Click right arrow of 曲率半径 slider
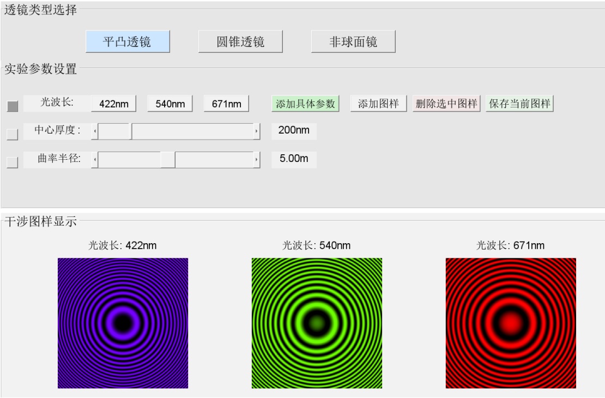The image size is (605, 398). 257,160
